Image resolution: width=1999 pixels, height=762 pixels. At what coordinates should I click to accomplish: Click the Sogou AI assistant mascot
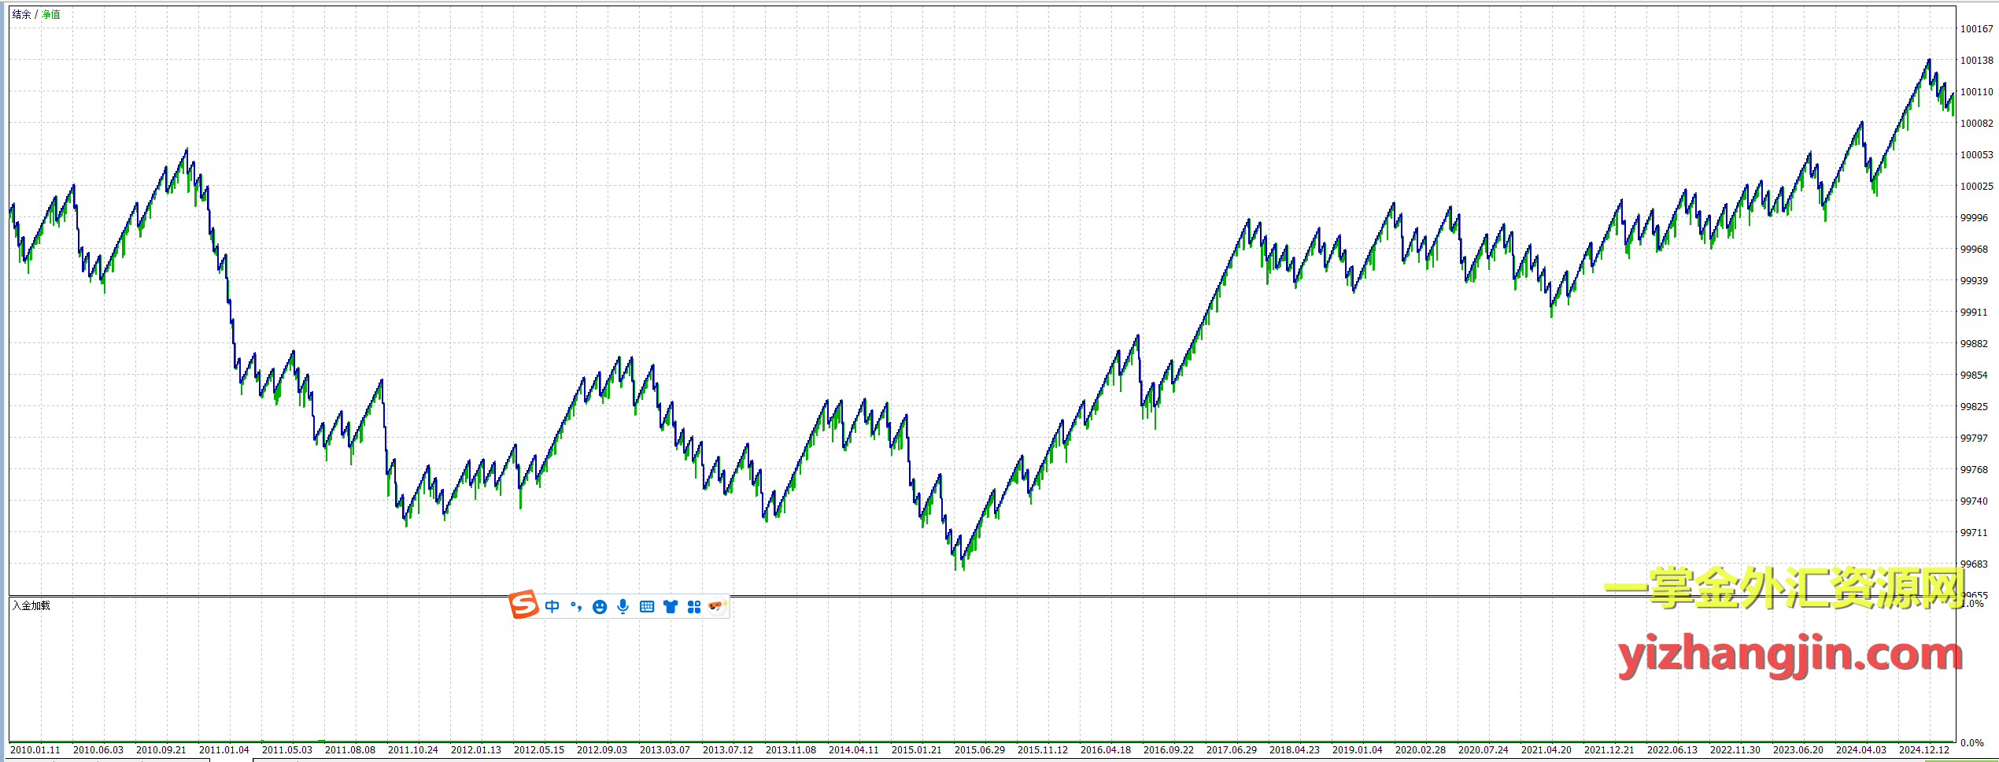click(716, 606)
